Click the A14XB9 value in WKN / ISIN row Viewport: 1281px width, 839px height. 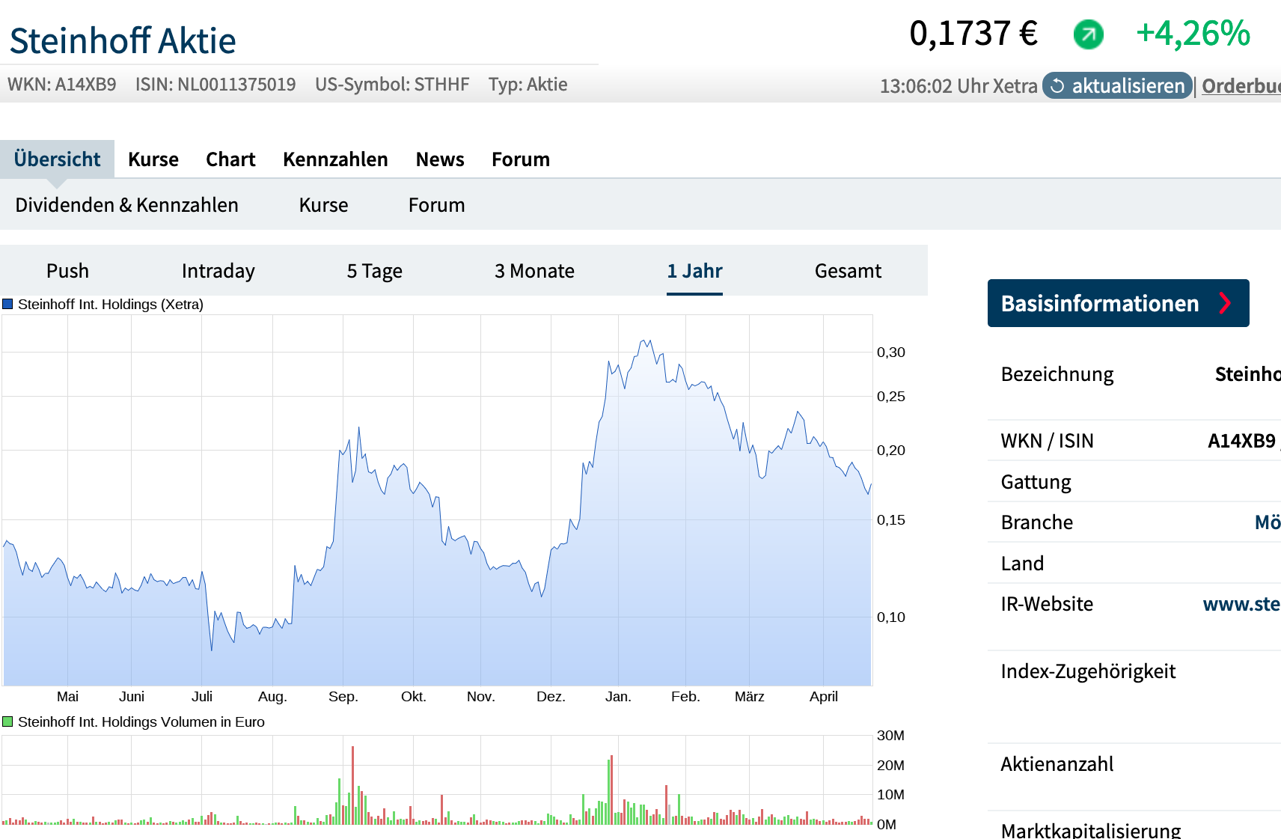[1241, 441]
